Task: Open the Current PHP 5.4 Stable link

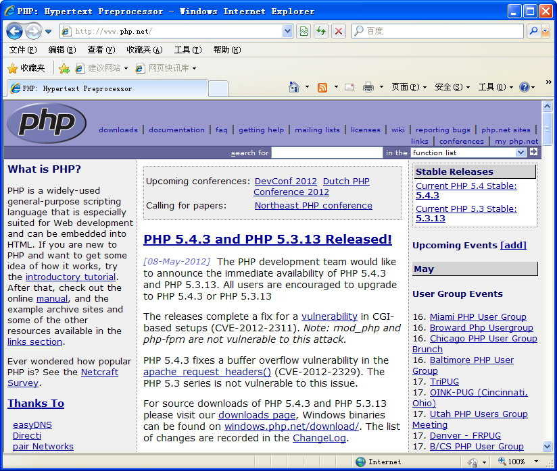Action: coord(466,190)
